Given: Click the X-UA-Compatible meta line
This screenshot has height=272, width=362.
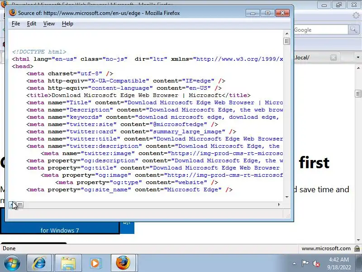Looking at the screenshot, I should (126, 81).
